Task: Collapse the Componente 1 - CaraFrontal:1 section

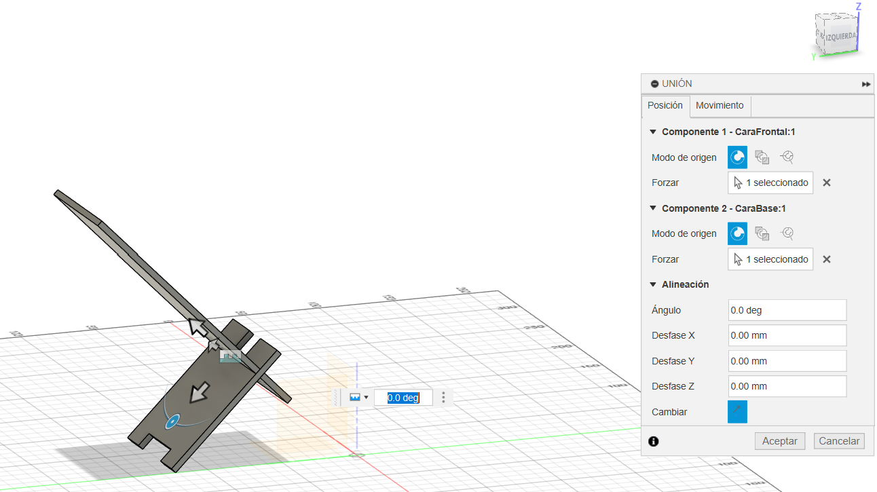Action: point(653,132)
